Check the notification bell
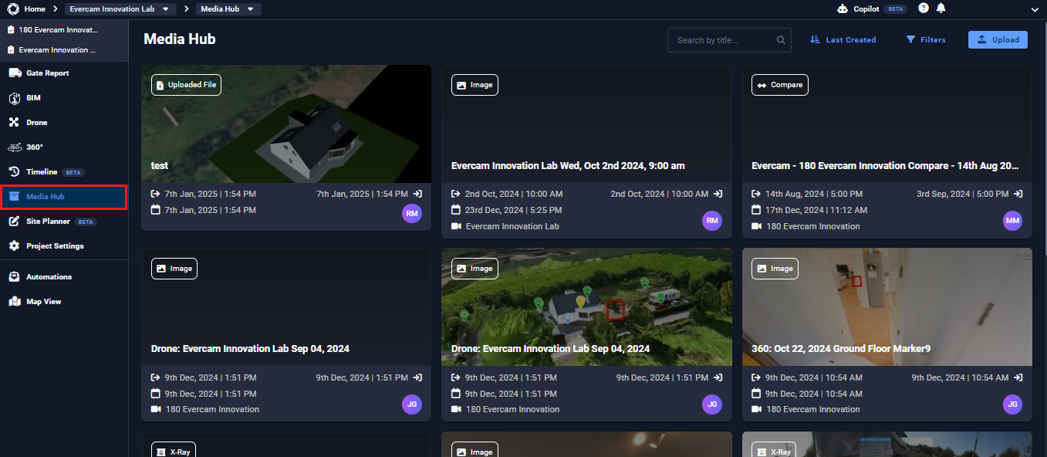The width and height of the screenshot is (1047, 457). [941, 8]
